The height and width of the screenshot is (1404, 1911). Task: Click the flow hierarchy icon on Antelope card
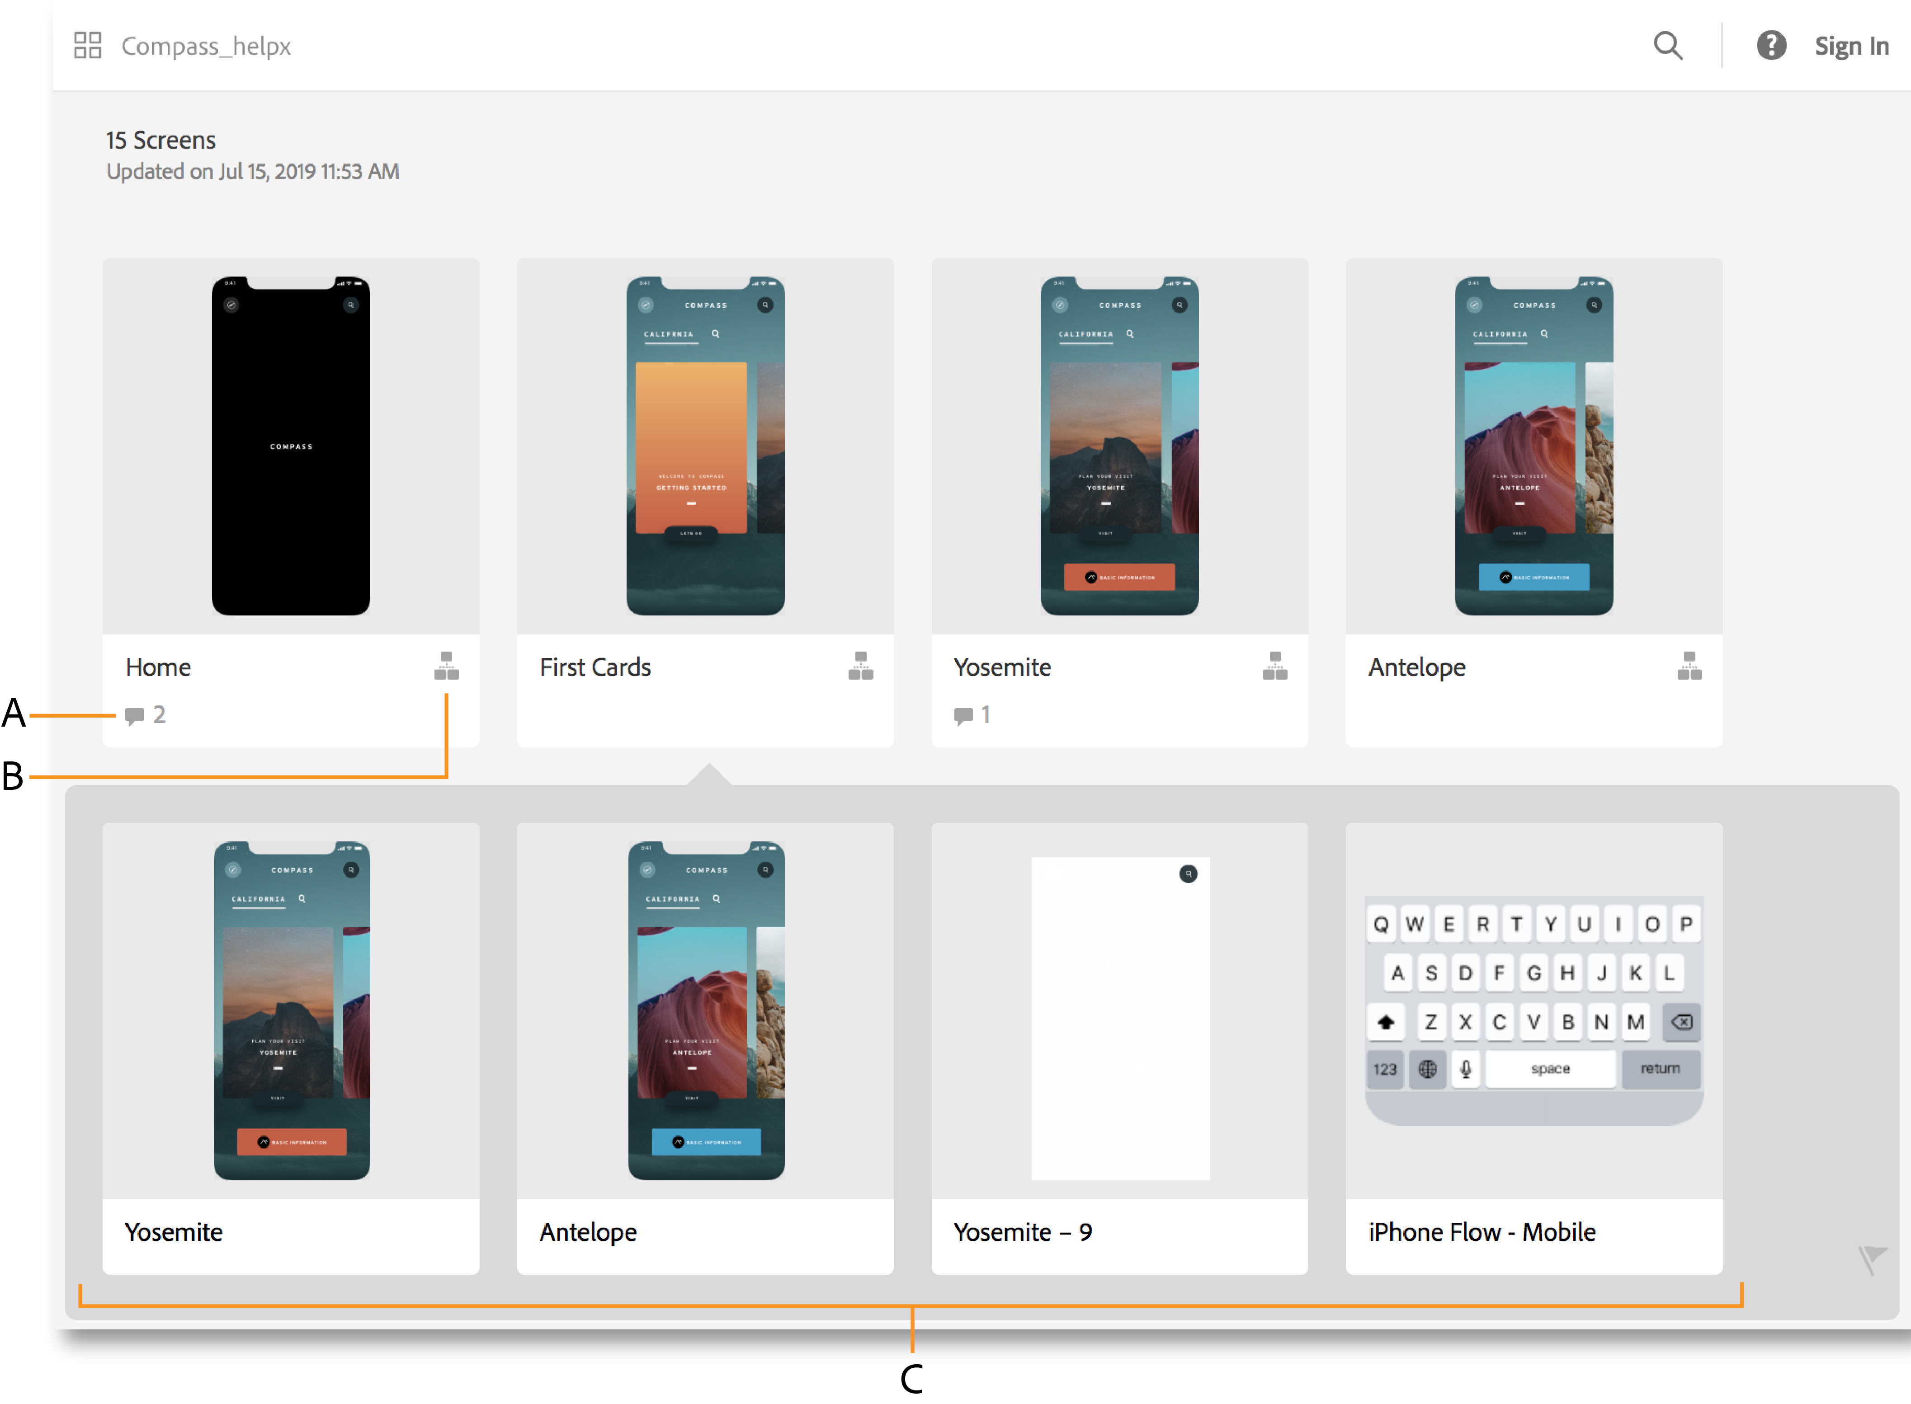click(1689, 666)
